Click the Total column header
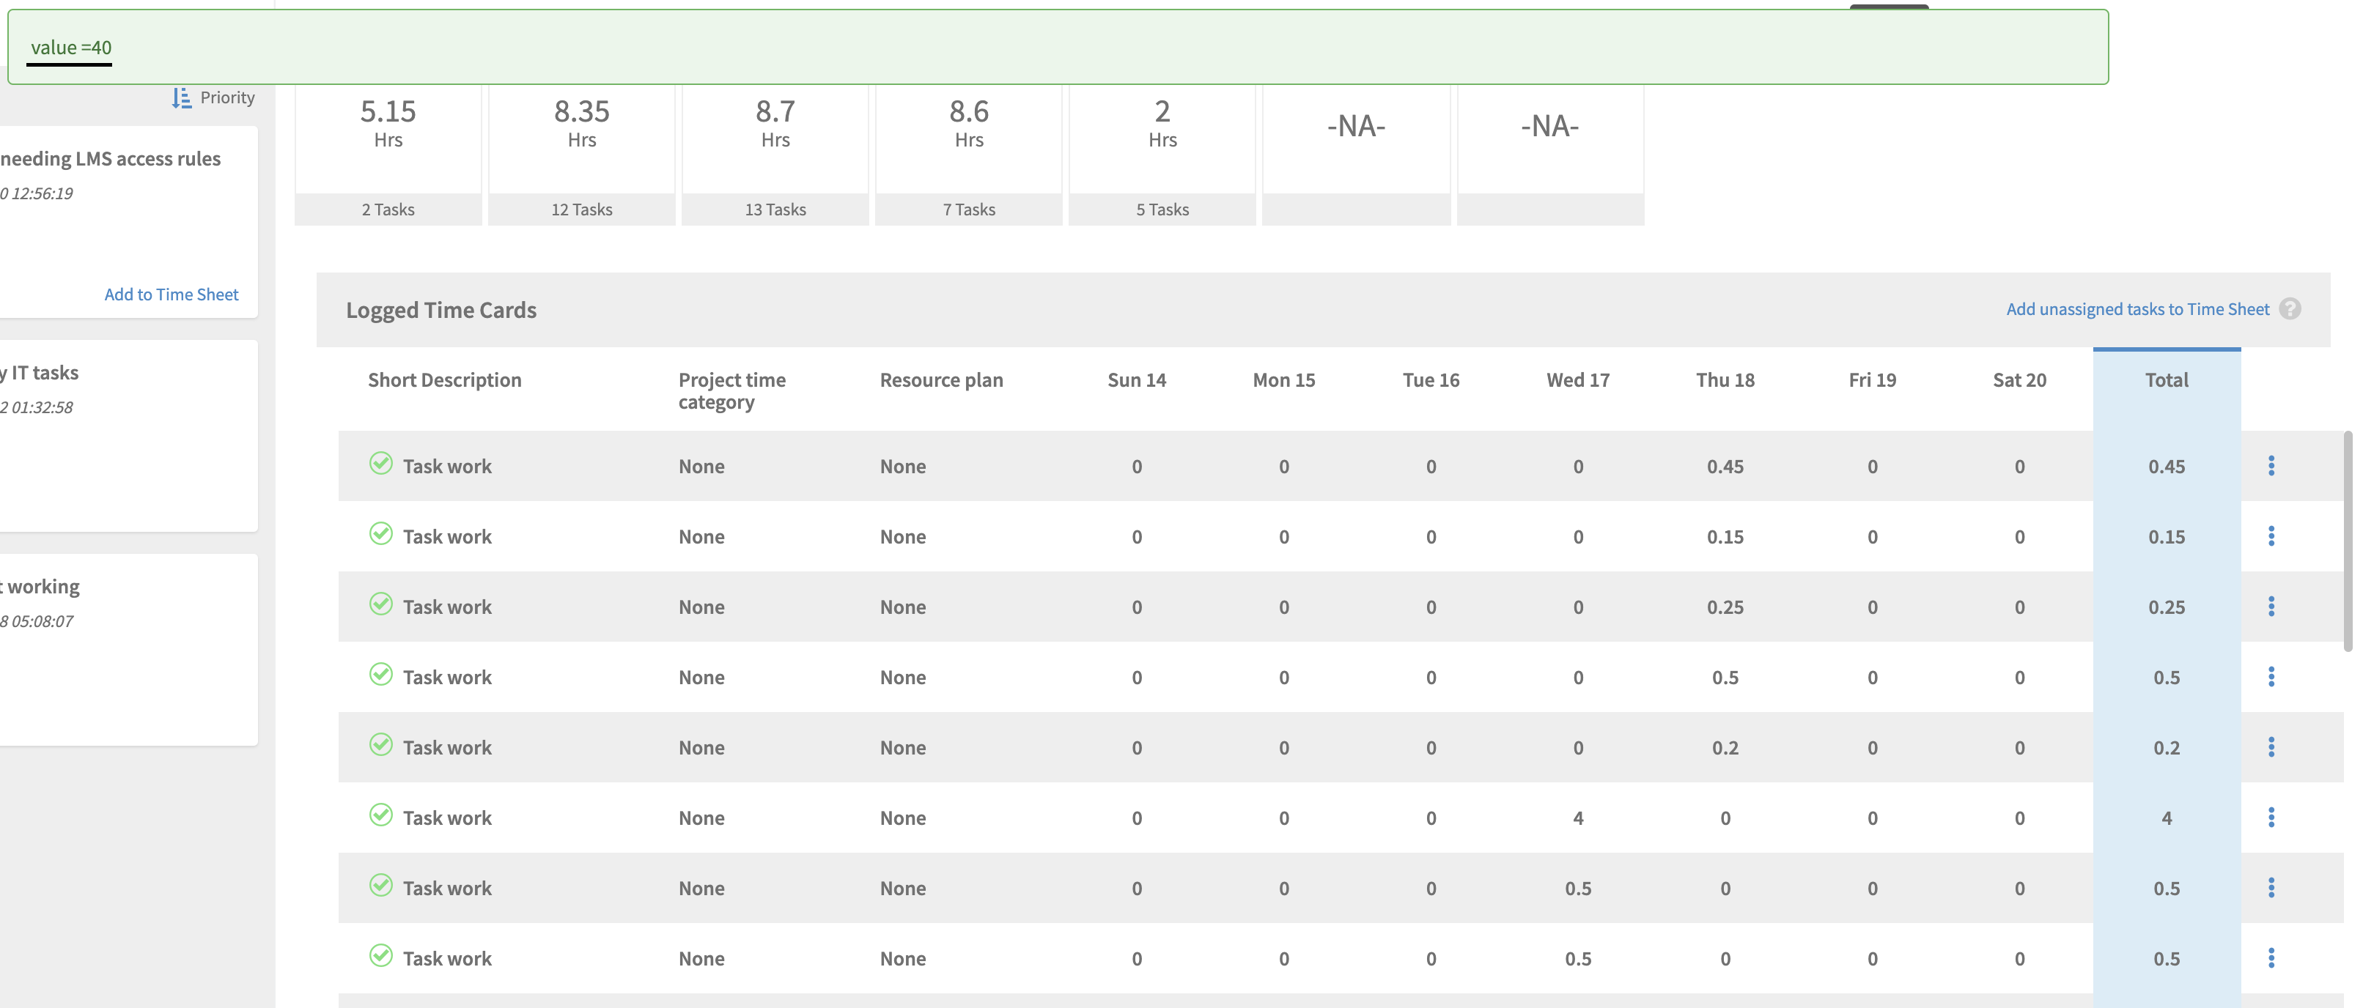 tap(2166, 381)
